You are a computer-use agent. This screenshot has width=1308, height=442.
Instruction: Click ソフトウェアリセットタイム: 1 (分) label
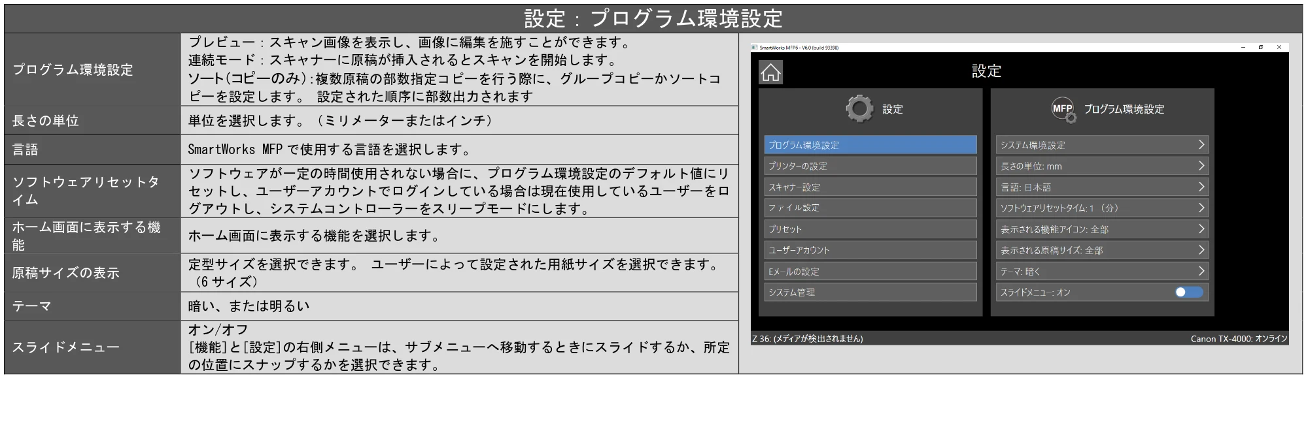click(1059, 208)
